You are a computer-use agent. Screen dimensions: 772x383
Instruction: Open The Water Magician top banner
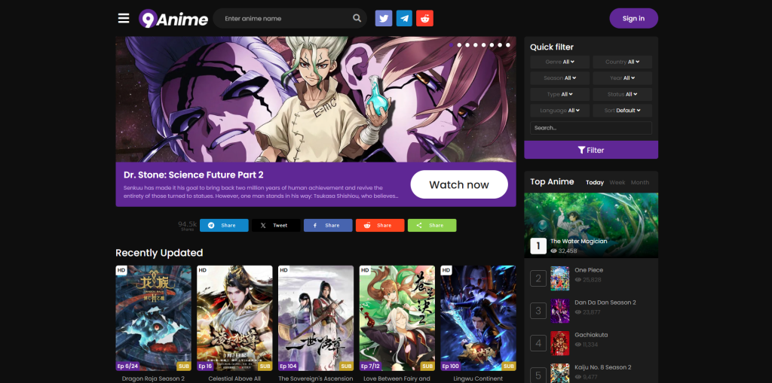[591, 225]
